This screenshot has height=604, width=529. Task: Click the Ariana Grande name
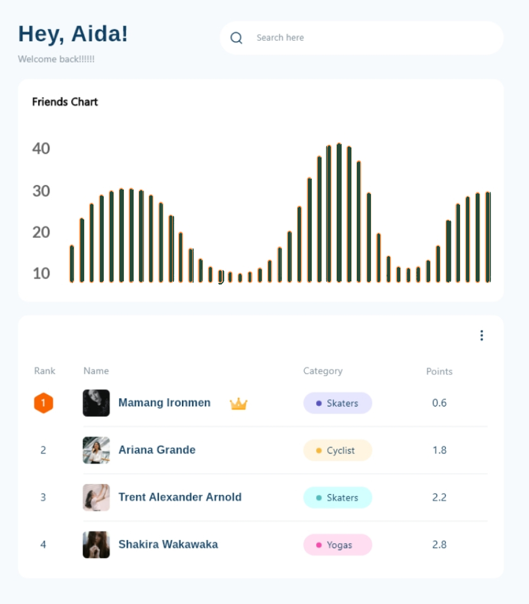[157, 450]
